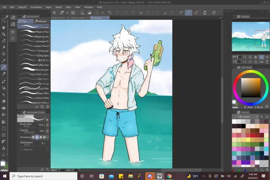This screenshot has height=180, width=270.
Task: Choose the Turnip pen sub tool
Action: (33, 50)
